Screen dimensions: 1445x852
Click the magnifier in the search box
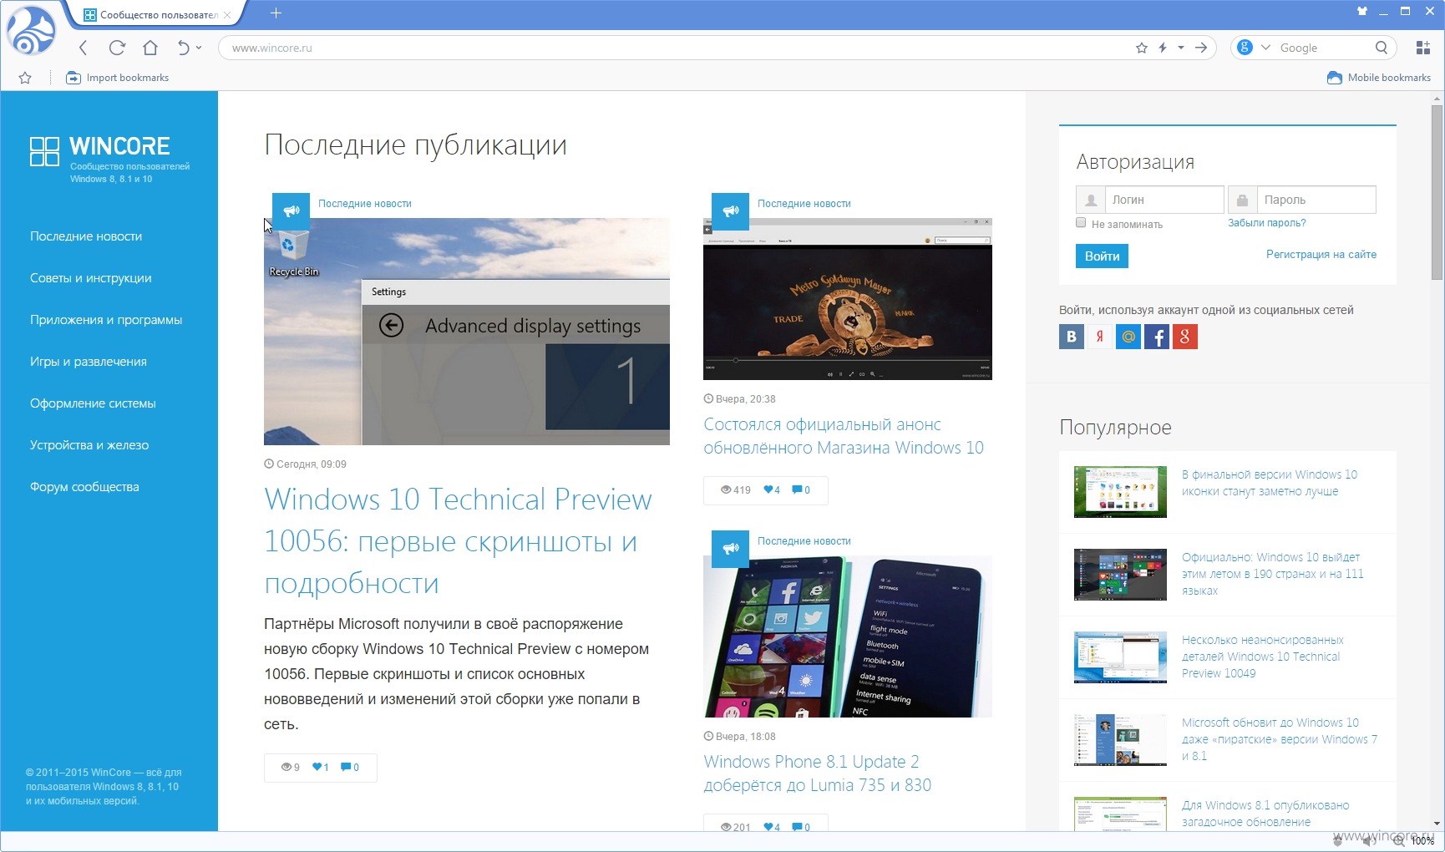point(1382,48)
